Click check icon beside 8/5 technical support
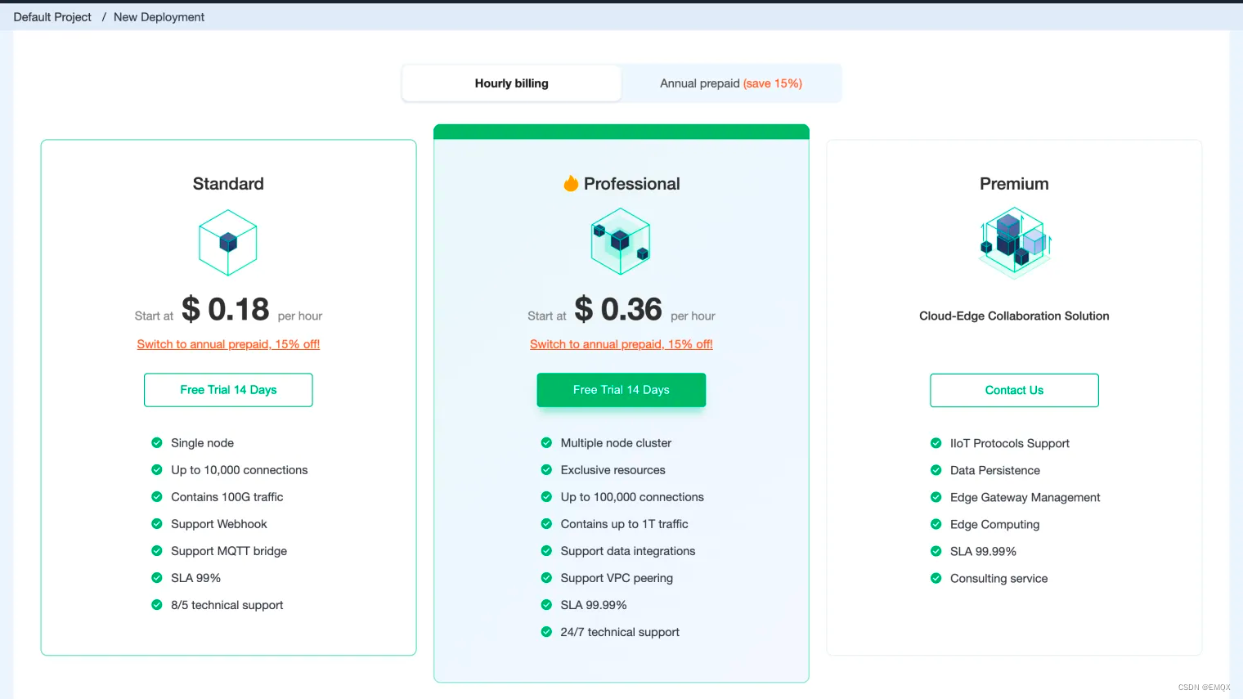 click(157, 605)
